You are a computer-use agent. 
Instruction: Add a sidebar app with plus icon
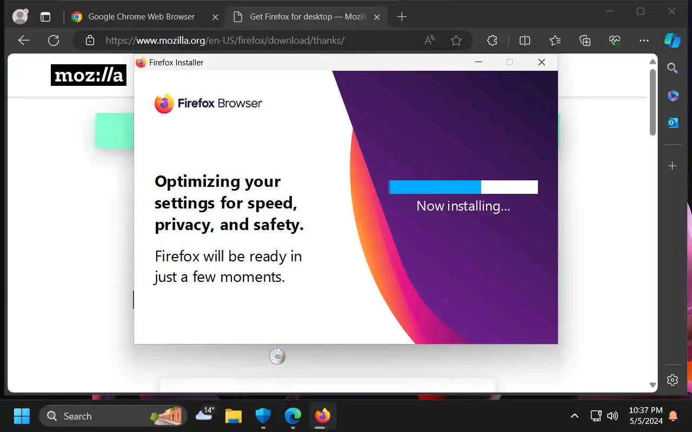tap(673, 166)
